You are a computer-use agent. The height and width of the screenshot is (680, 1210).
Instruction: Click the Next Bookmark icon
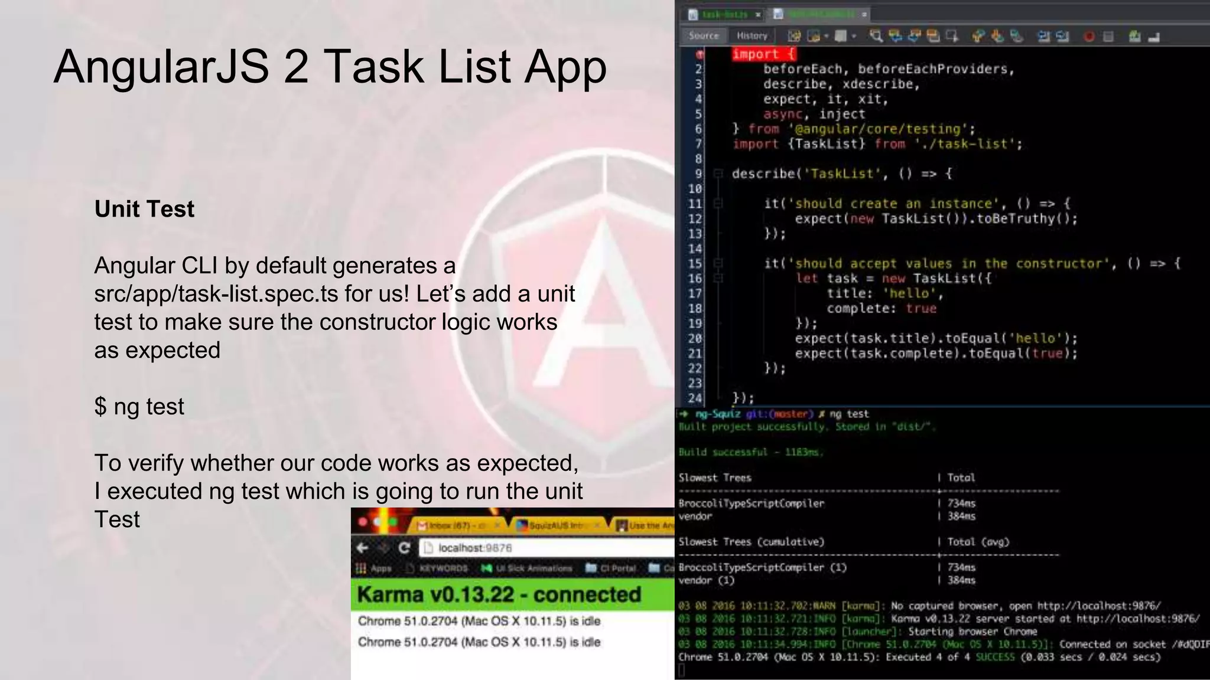click(x=998, y=36)
